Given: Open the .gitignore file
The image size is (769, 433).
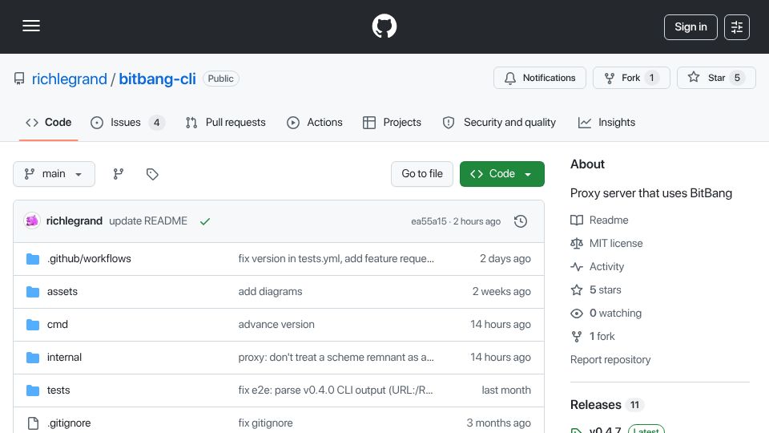Looking at the screenshot, I should [69, 423].
